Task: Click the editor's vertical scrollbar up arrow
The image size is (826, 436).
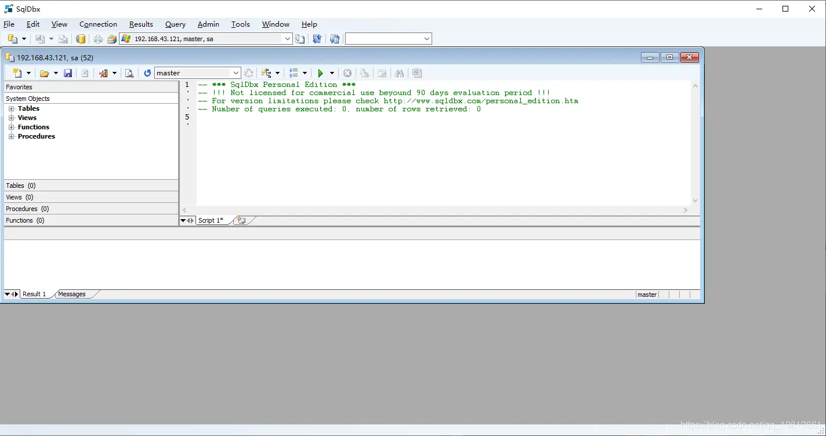Action: tap(695, 86)
